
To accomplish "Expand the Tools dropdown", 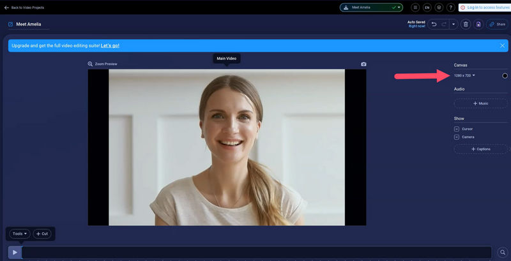I will 20,234.
